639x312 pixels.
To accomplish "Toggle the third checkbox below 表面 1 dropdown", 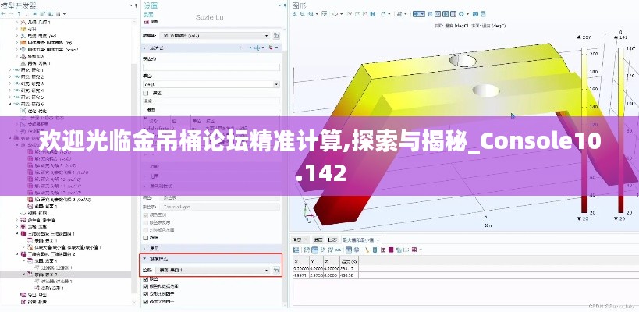I will [x=145, y=294].
